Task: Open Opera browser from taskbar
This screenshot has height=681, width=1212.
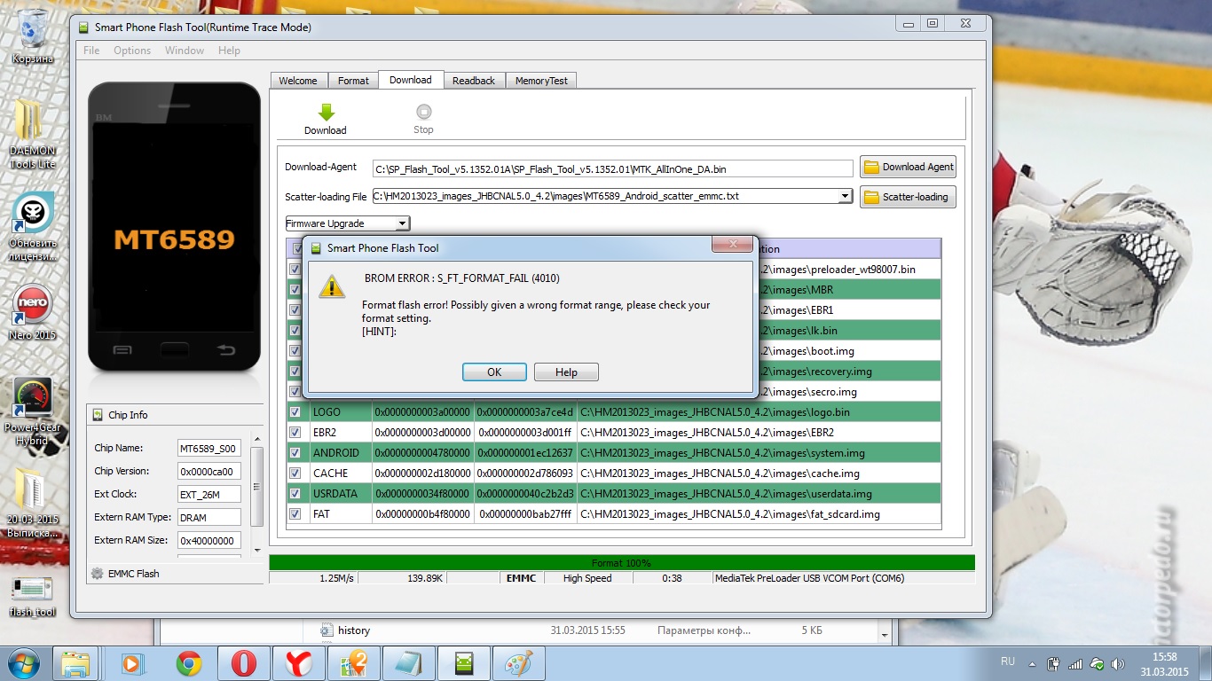Action: pyautogui.click(x=244, y=663)
